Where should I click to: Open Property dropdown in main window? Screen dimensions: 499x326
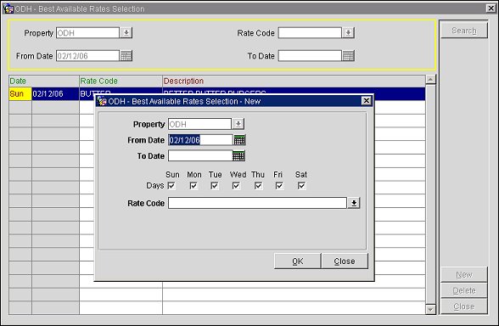click(126, 32)
